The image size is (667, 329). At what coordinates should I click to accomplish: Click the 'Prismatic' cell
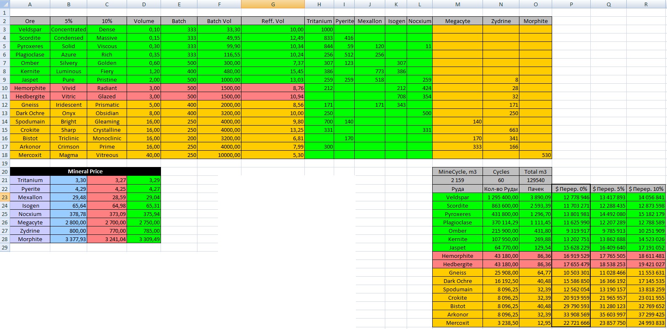click(107, 105)
